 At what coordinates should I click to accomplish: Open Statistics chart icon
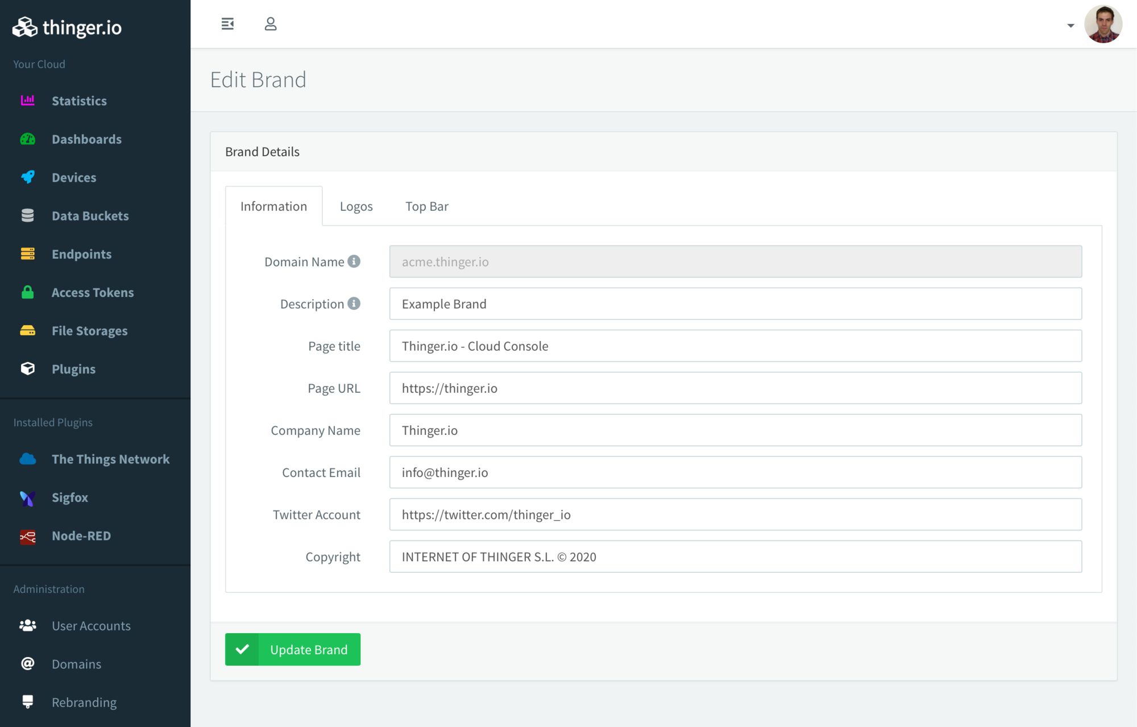click(x=27, y=101)
